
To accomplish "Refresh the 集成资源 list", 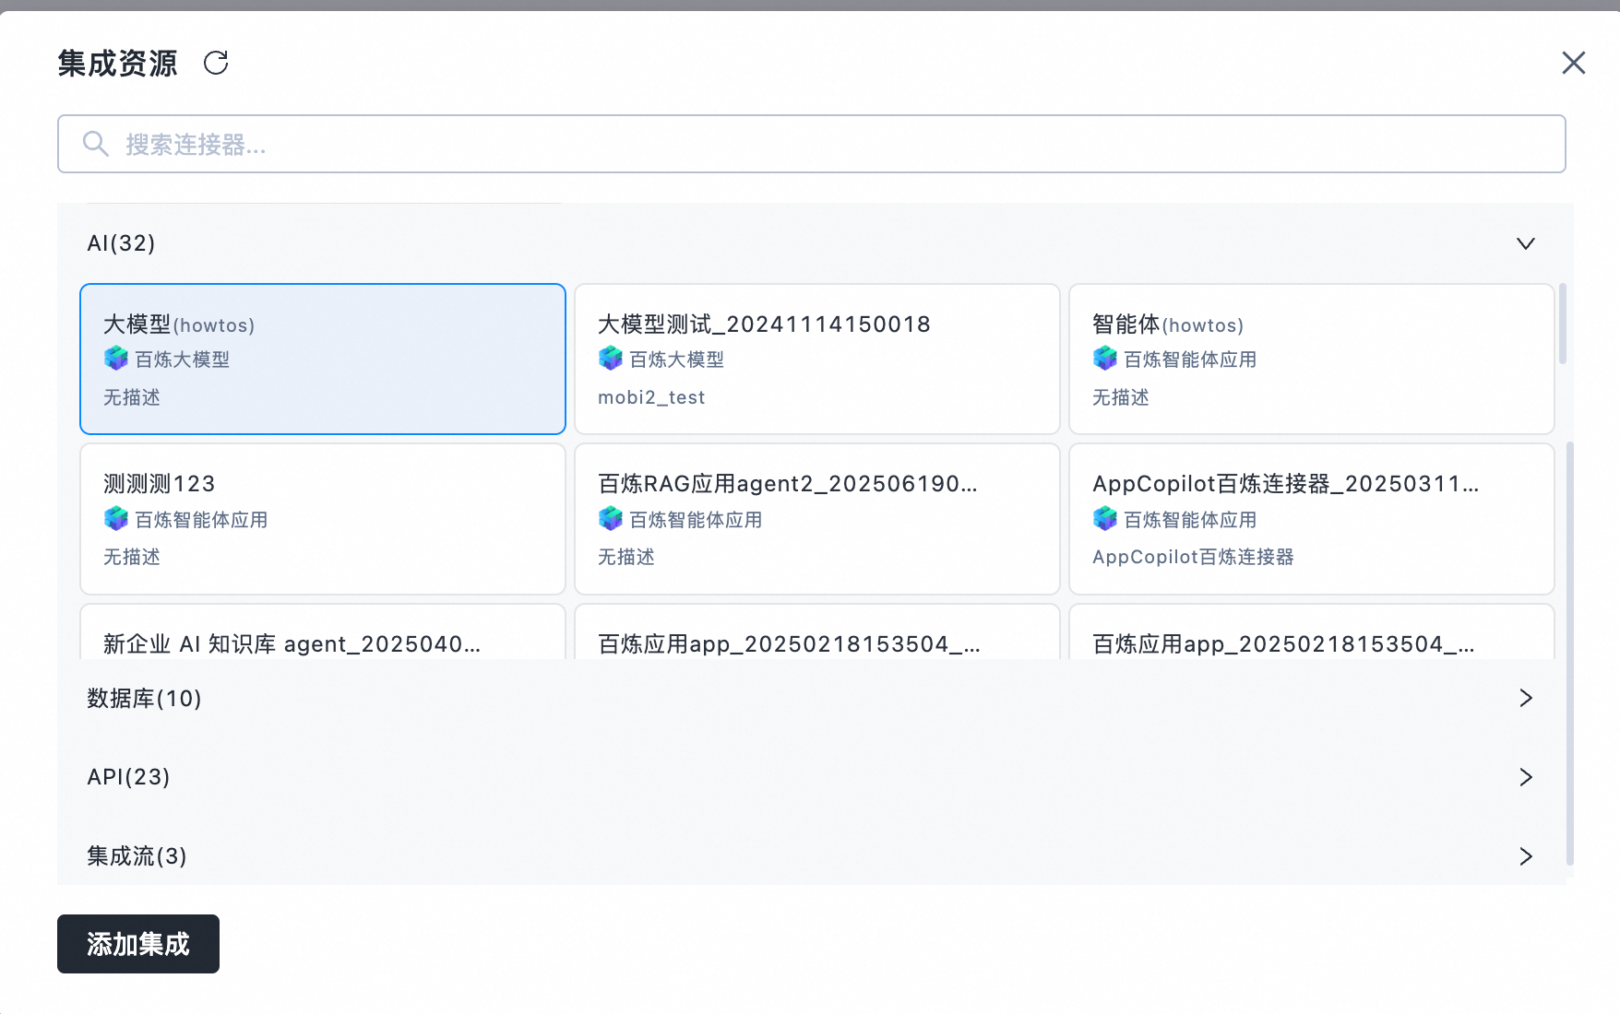I will [x=216, y=63].
